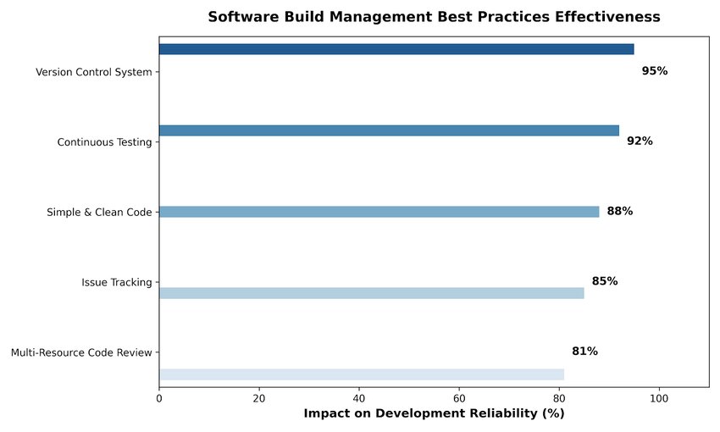Click the Simple & Clean Code axis label
This screenshot has height=432, width=720.
(x=99, y=212)
